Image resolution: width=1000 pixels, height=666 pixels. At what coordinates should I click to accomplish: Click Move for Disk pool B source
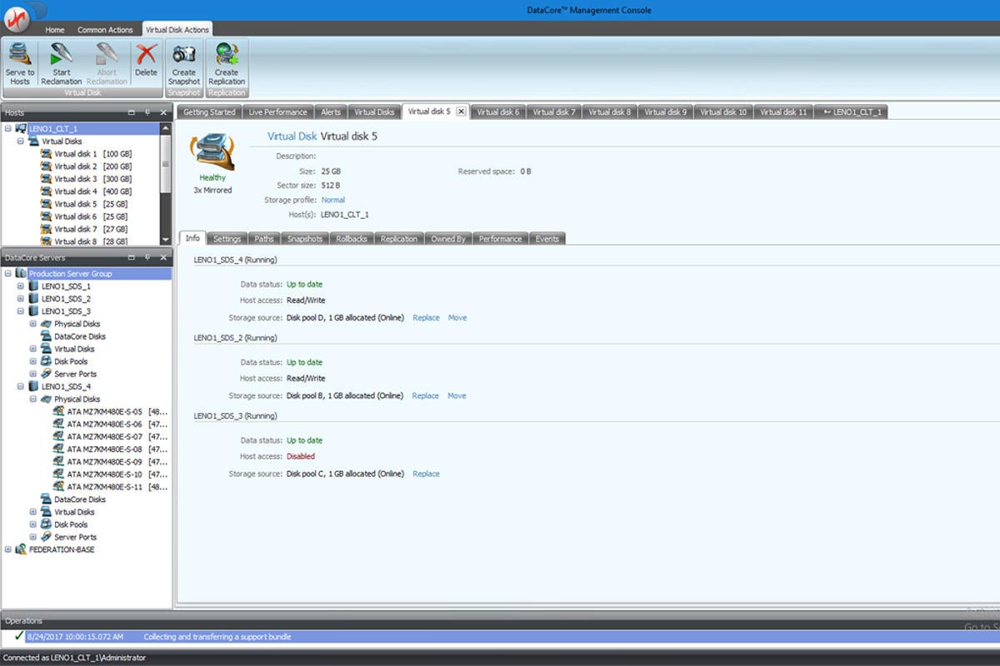click(457, 396)
